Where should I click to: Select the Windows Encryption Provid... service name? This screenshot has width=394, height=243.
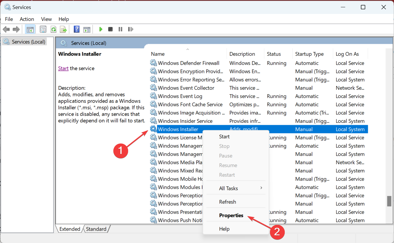coord(191,71)
